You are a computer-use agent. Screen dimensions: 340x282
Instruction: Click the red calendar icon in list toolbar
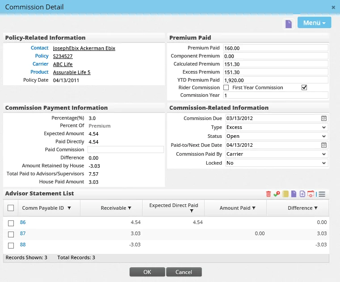point(311,194)
